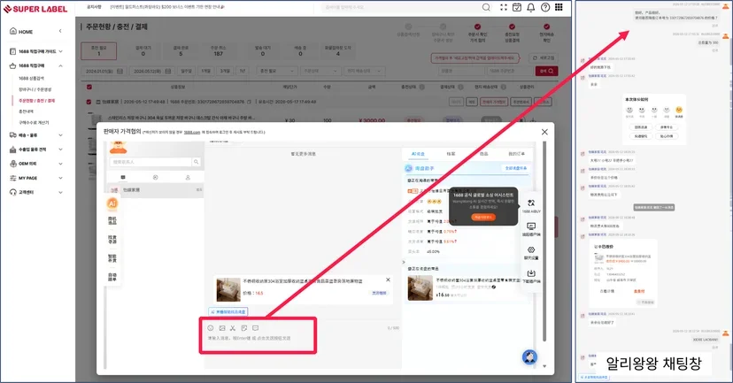This screenshot has width=733, height=383.
Task: Click the orange button in the dark assistant tooltip
Action: coord(483,218)
